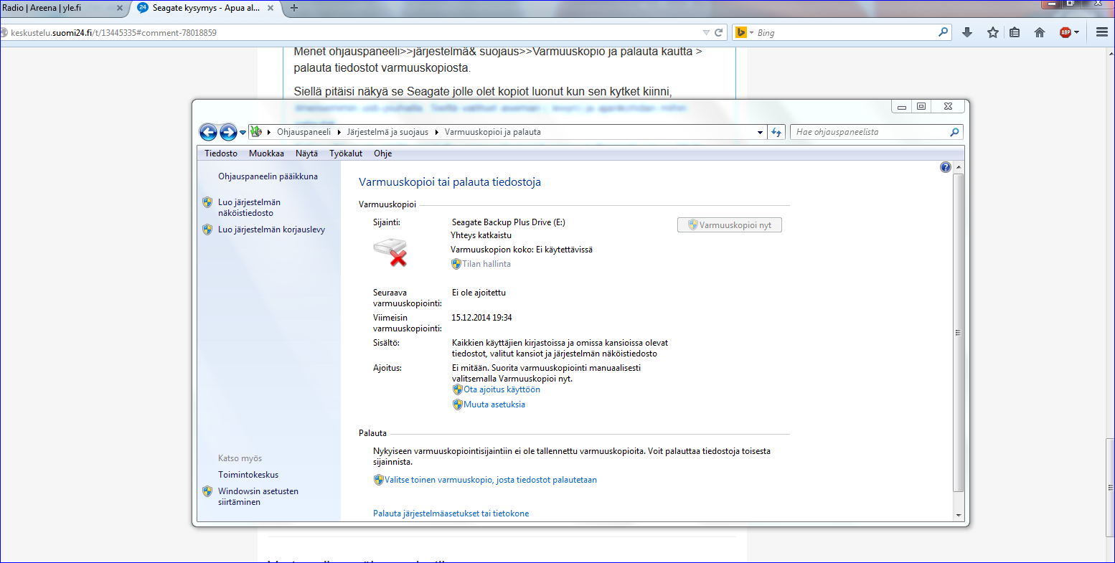1115x563 pixels.
Task: Open the Firefox hamburger menu
Action: click(1102, 32)
